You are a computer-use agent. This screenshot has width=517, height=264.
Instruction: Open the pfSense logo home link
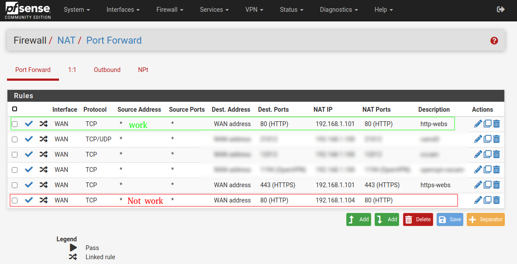tap(28, 10)
